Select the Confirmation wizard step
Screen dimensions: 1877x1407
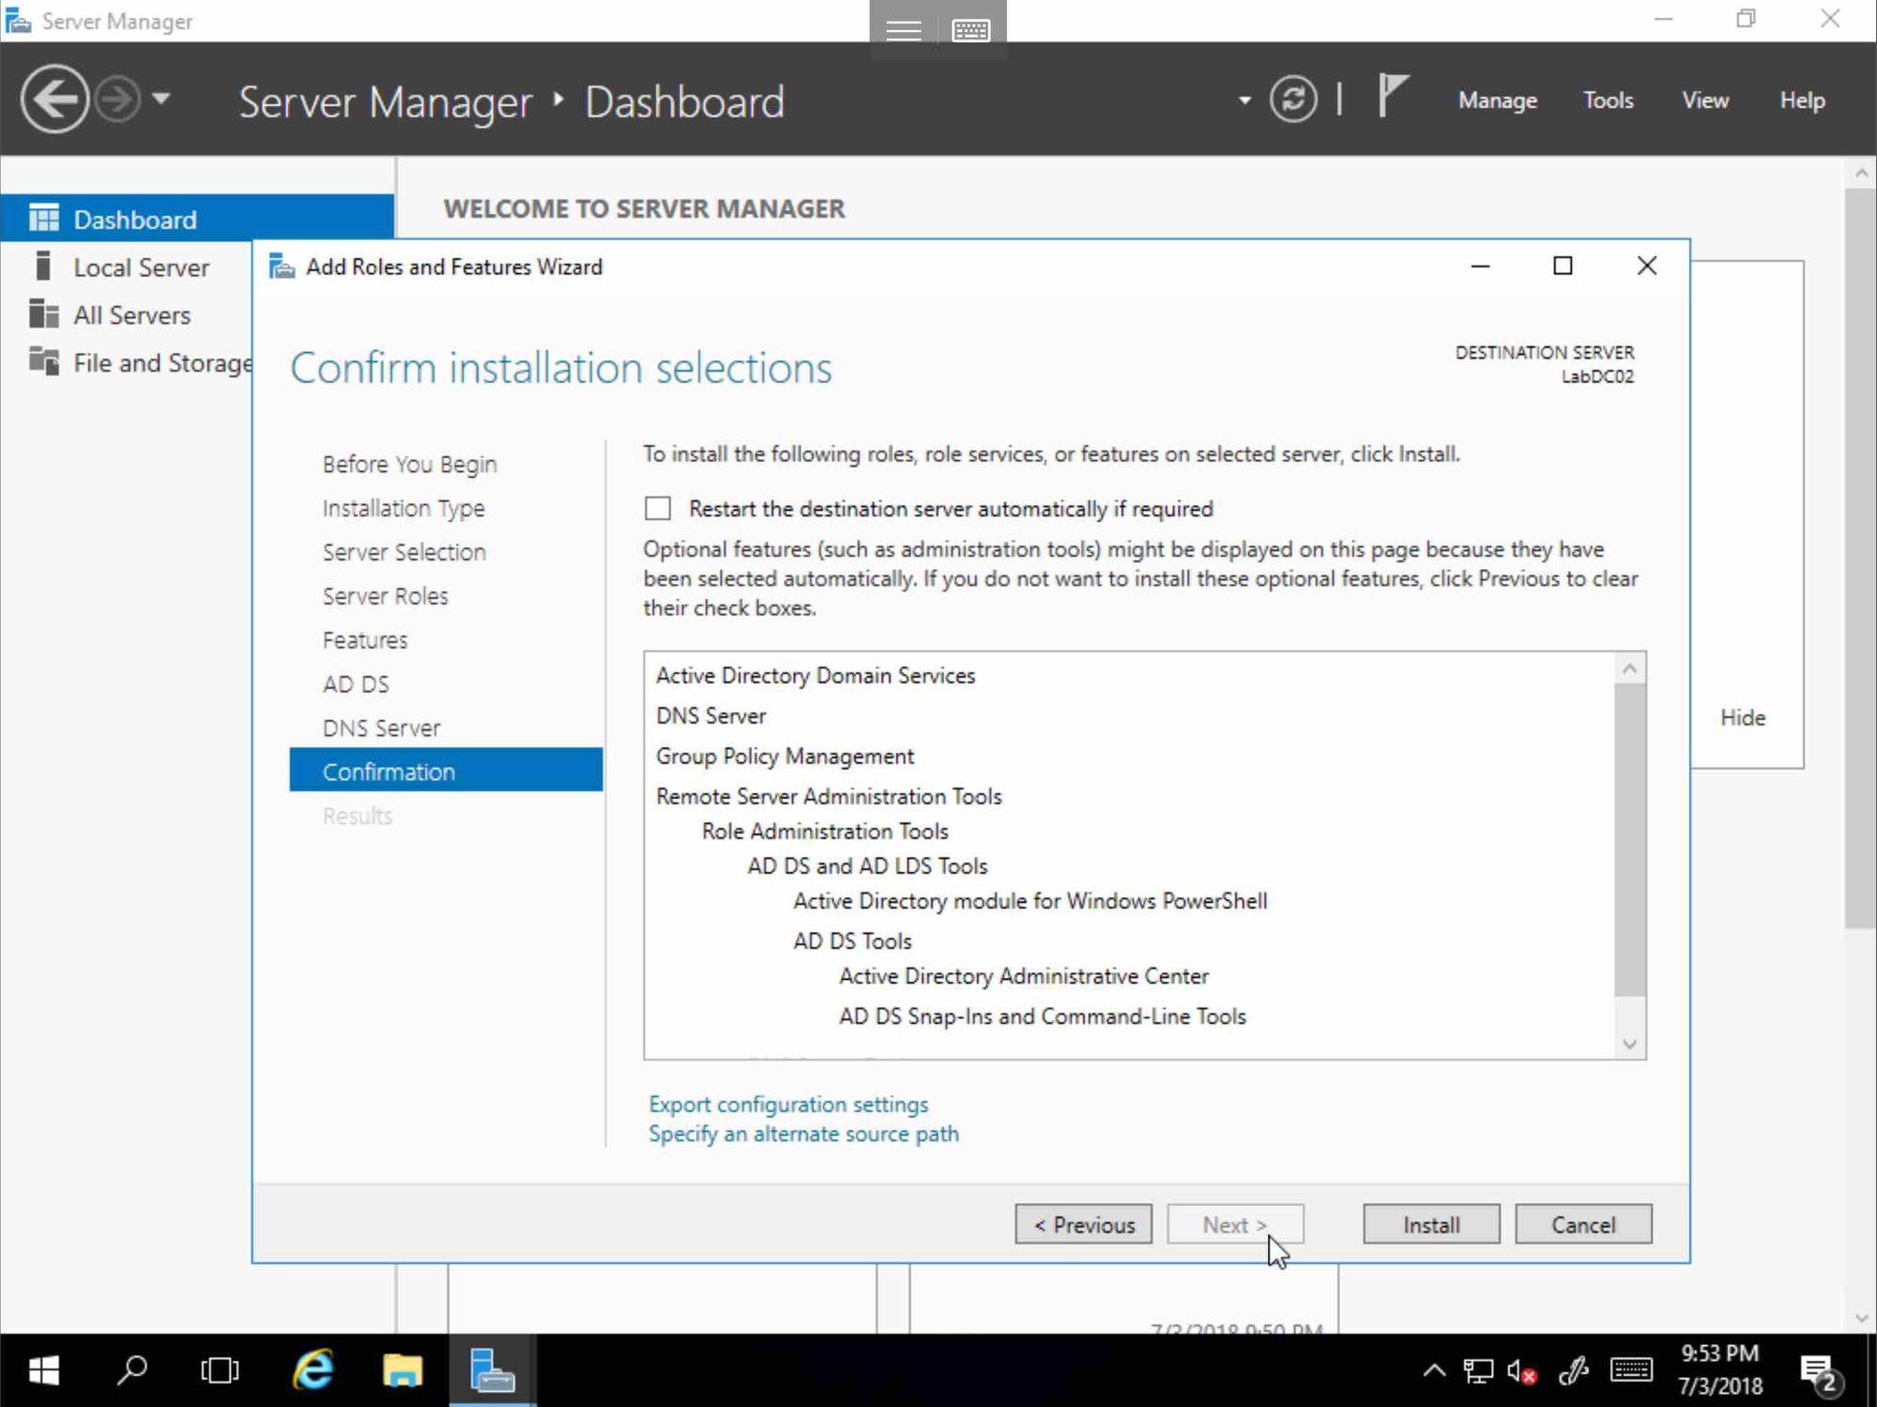coord(446,771)
